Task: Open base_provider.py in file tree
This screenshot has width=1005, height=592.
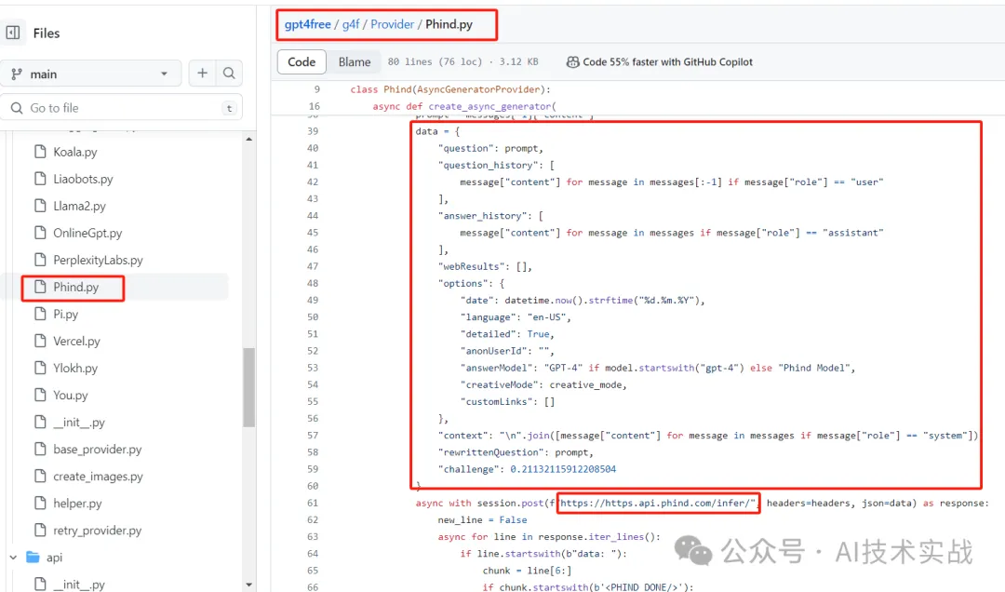Action: pyautogui.click(x=98, y=449)
